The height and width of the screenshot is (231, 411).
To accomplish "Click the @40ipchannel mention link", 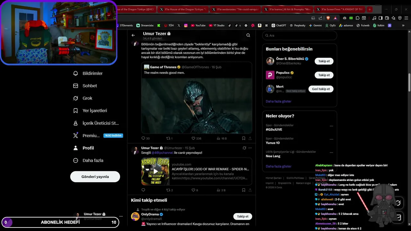I will click(162, 153).
